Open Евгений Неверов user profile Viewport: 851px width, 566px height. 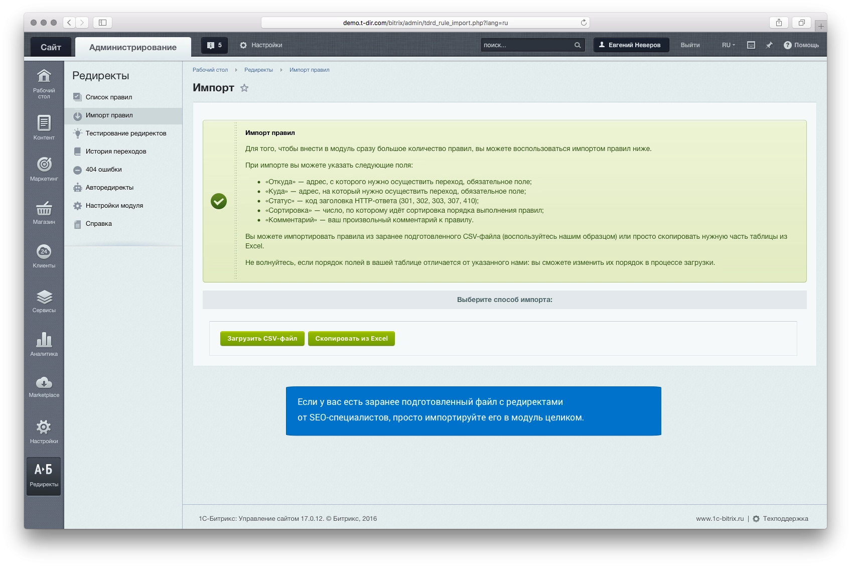[631, 45]
